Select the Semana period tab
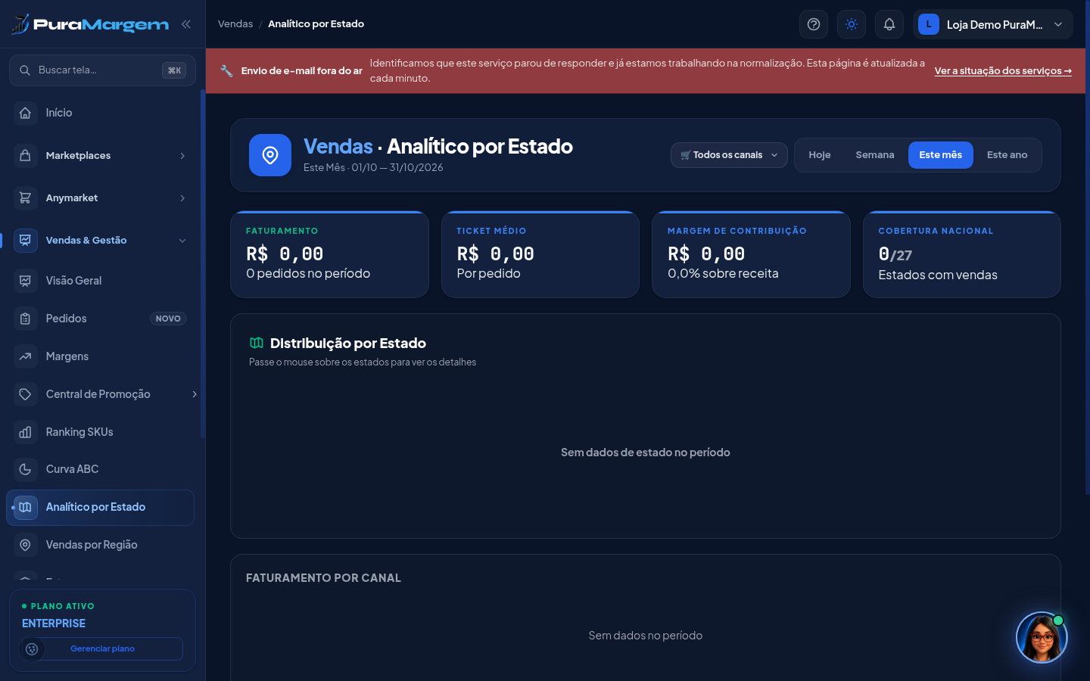This screenshot has height=681, width=1090. coord(874,155)
